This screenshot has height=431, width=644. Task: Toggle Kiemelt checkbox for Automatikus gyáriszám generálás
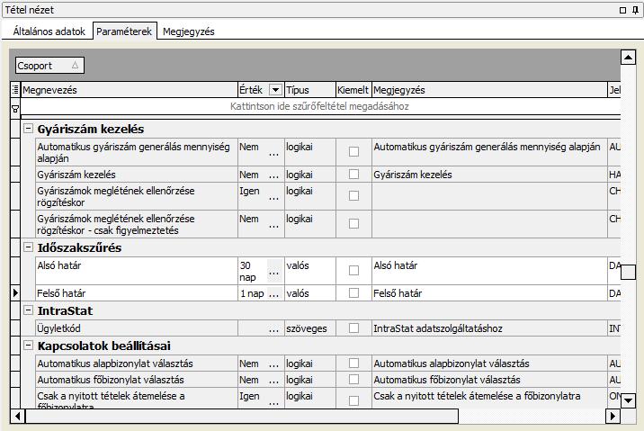353,151
